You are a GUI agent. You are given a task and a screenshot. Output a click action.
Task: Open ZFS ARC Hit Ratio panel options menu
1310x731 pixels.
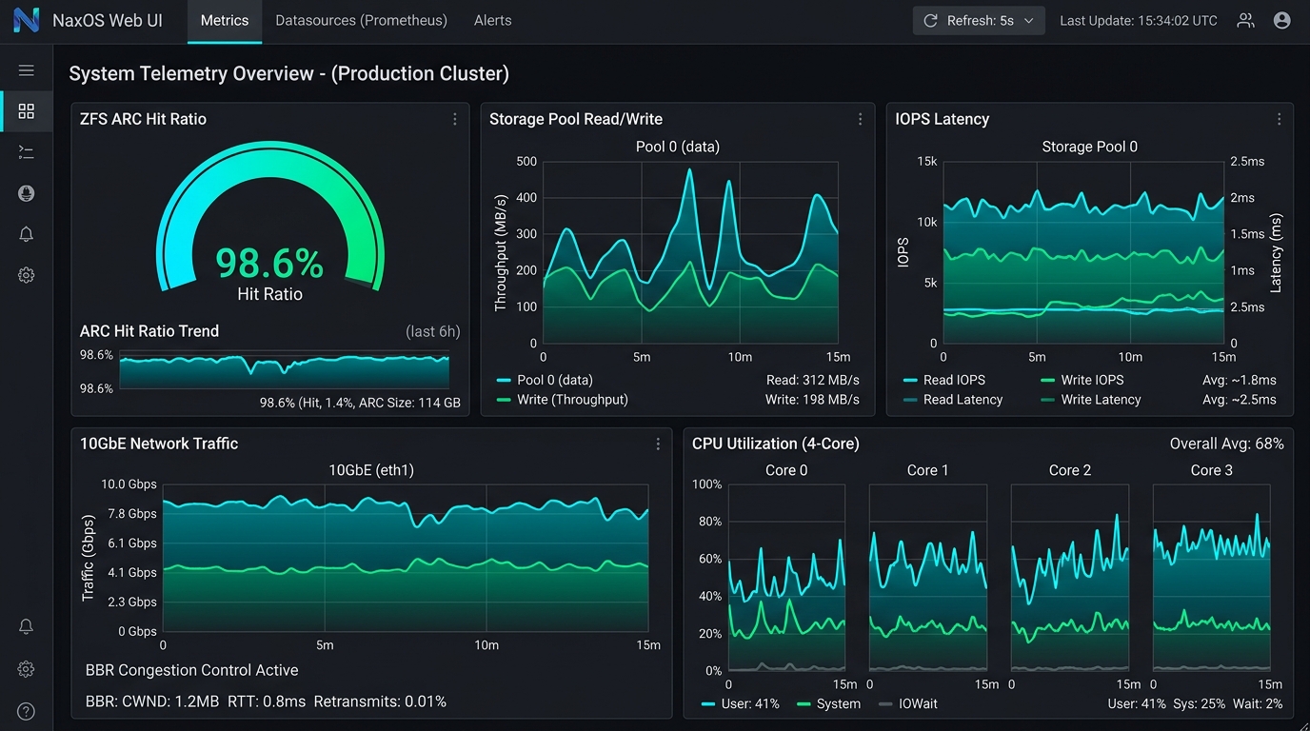click(x=455, y=119)
